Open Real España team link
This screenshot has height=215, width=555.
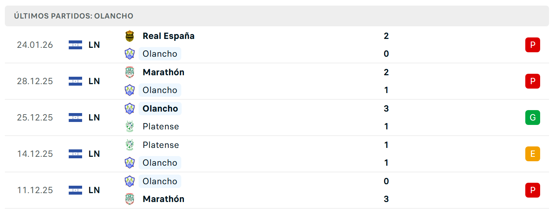(169, 36)
